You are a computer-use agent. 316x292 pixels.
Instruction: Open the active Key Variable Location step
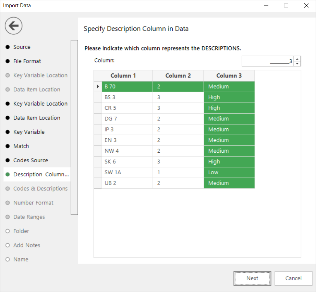point(40,104)
